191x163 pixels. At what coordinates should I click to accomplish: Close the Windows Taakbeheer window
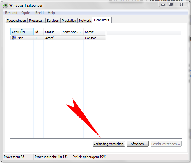[x=182, y=4]
